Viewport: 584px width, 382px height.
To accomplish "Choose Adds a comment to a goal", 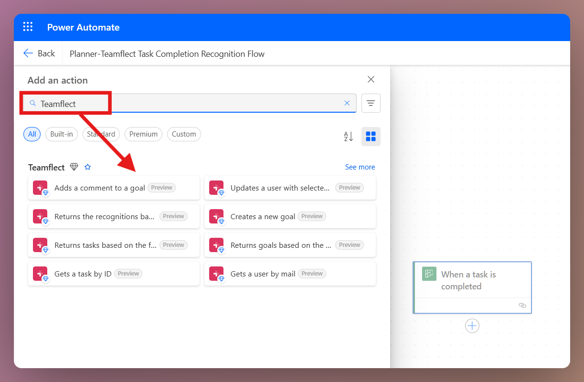I will (x=114, y=188).
